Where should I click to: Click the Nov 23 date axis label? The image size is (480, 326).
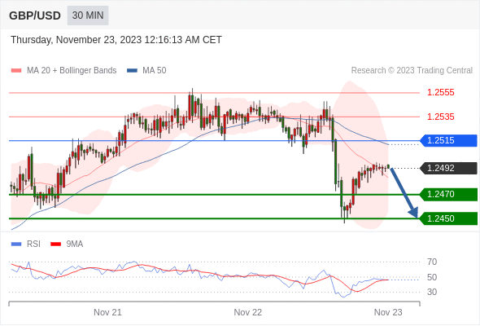click(388, 312)
